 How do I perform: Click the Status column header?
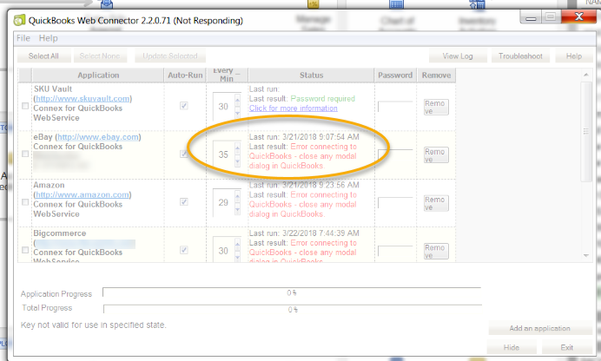pyautogui.click(x=311, y=75)
